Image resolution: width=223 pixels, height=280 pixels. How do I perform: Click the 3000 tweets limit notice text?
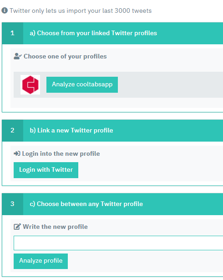81,11
